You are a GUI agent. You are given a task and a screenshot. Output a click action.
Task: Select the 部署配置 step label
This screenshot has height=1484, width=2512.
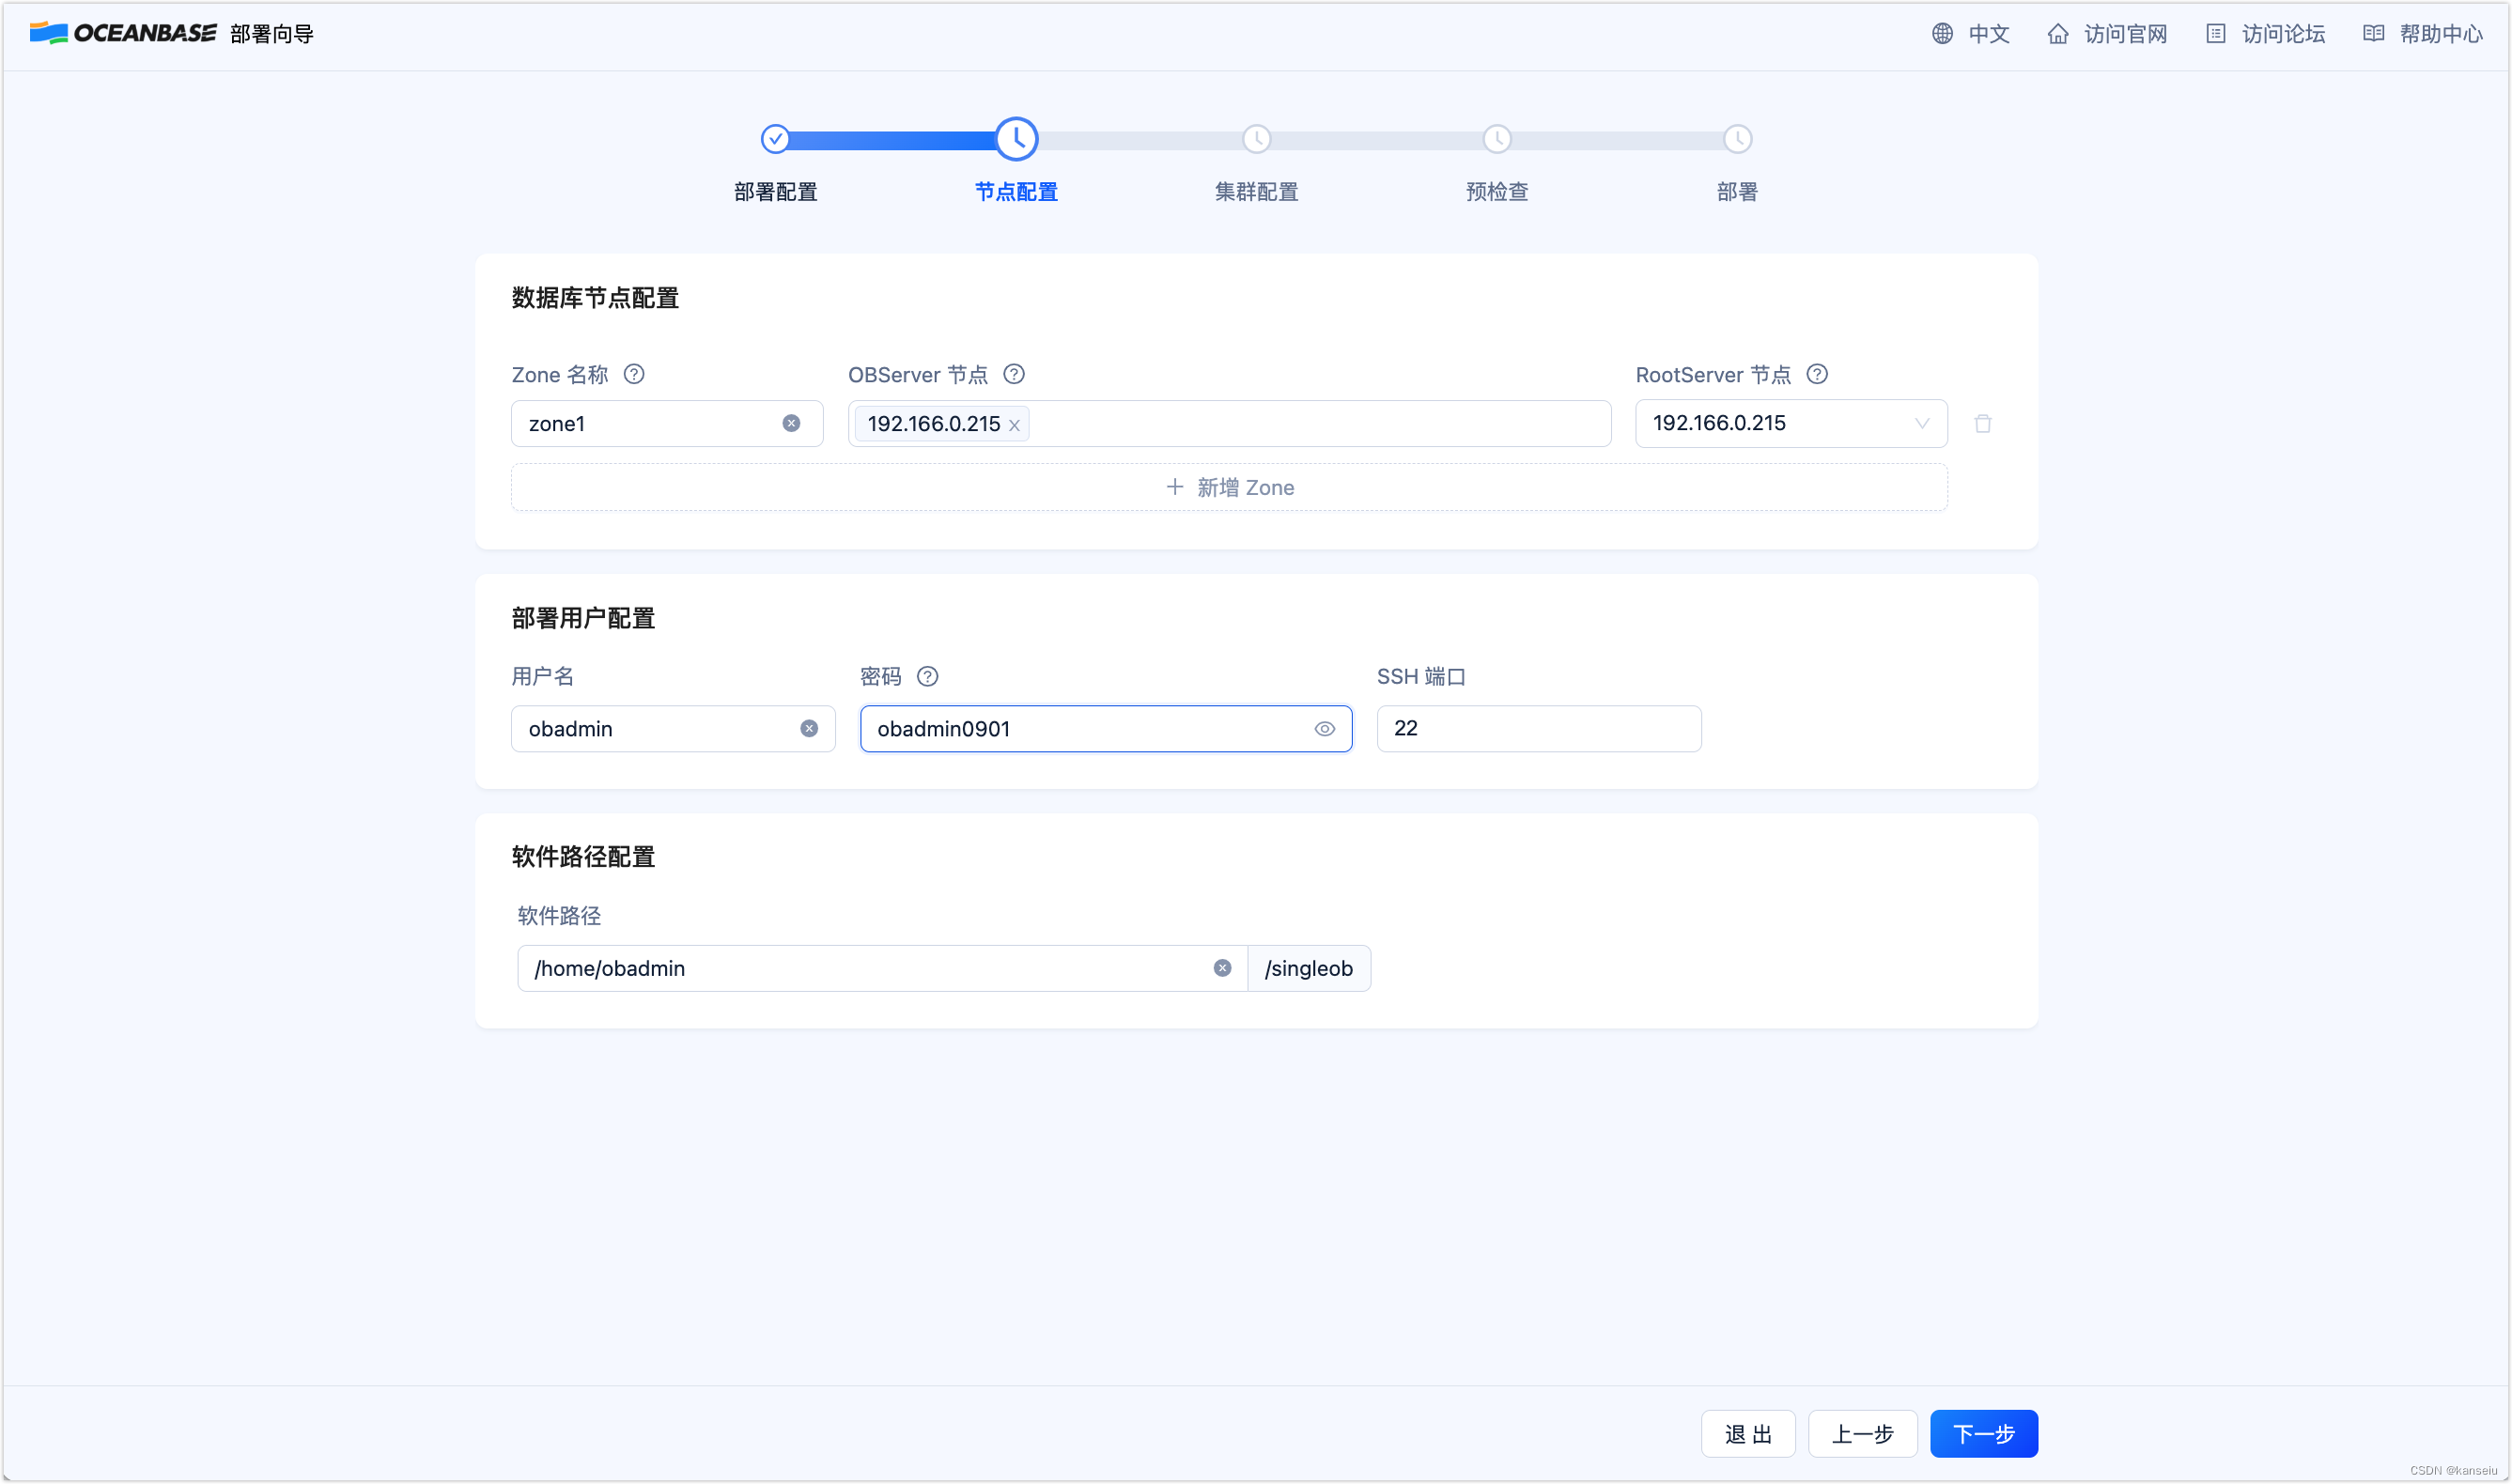775,192
